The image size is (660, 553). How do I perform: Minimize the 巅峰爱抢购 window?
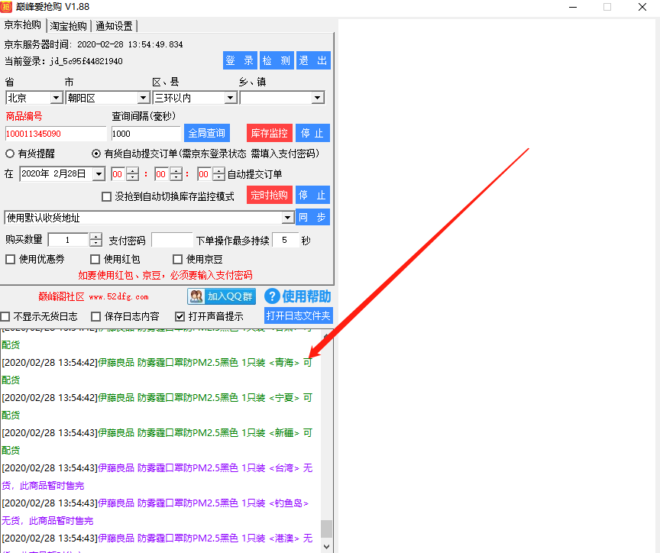coord(572,7)
